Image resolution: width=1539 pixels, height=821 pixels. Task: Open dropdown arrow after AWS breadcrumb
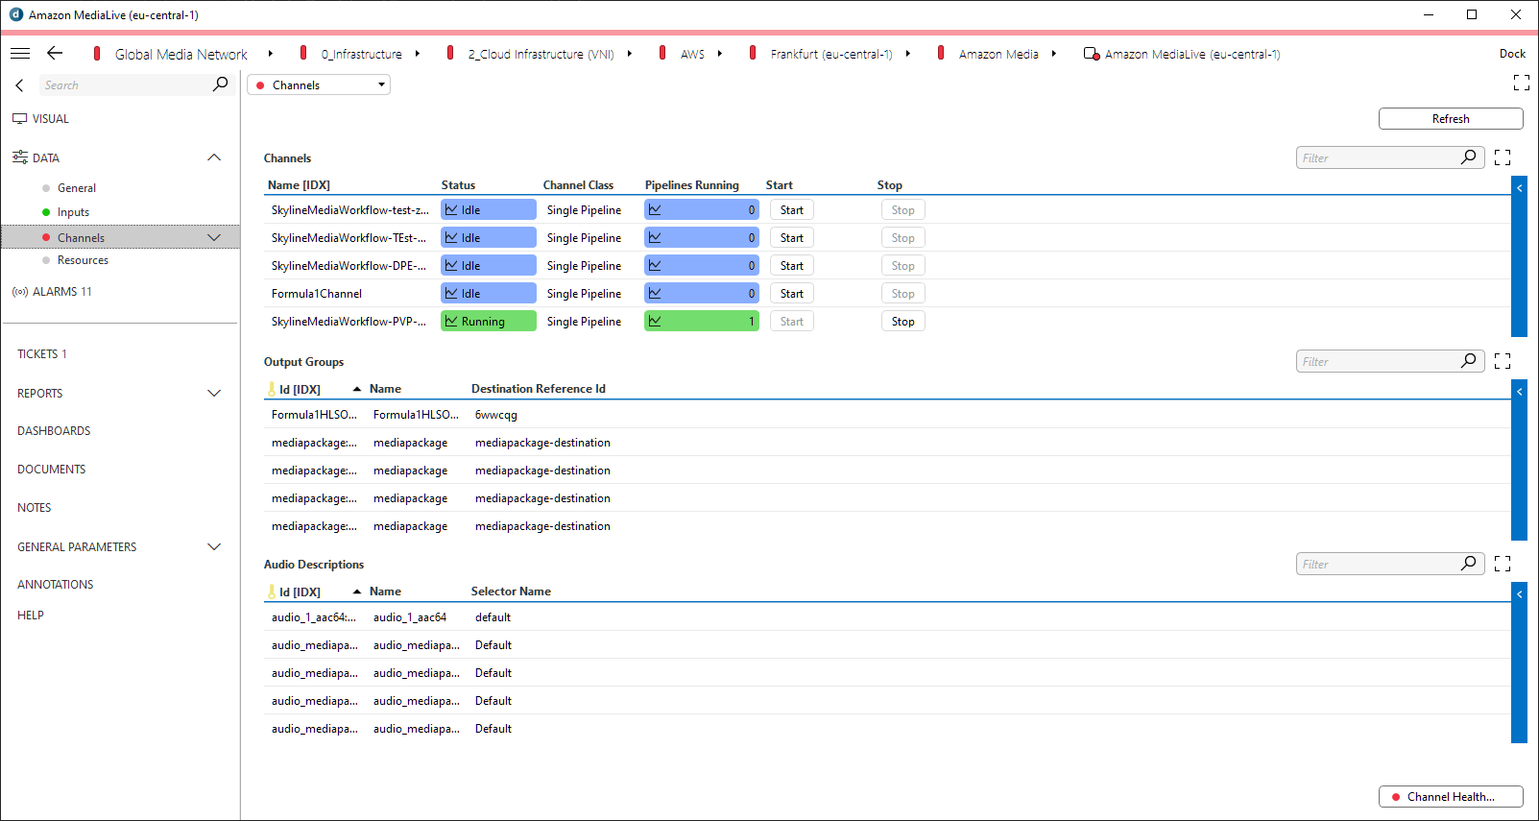pos(720,54)
